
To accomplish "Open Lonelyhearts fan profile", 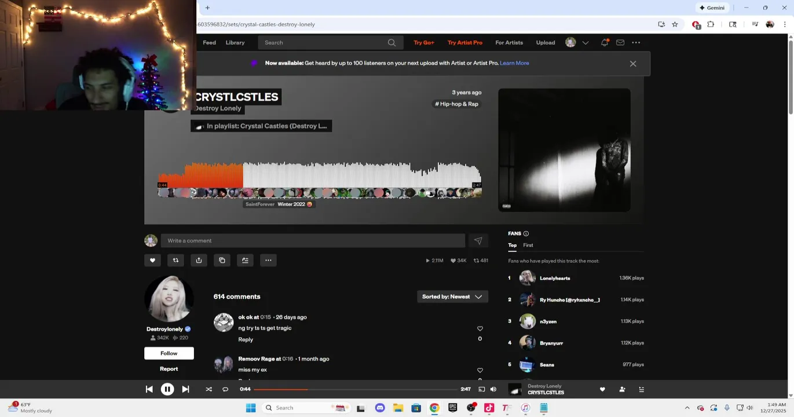I will [555, 279].
